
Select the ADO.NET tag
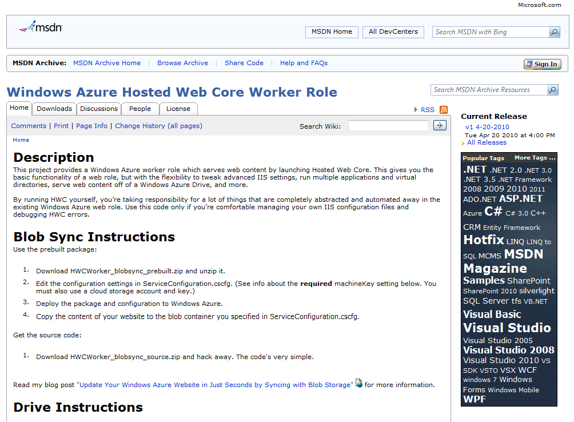coord(480,199)
